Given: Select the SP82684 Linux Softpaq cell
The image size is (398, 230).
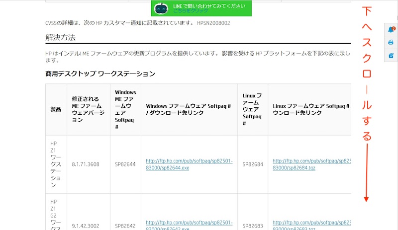Looking at the screenshot, I should (253, 164).
